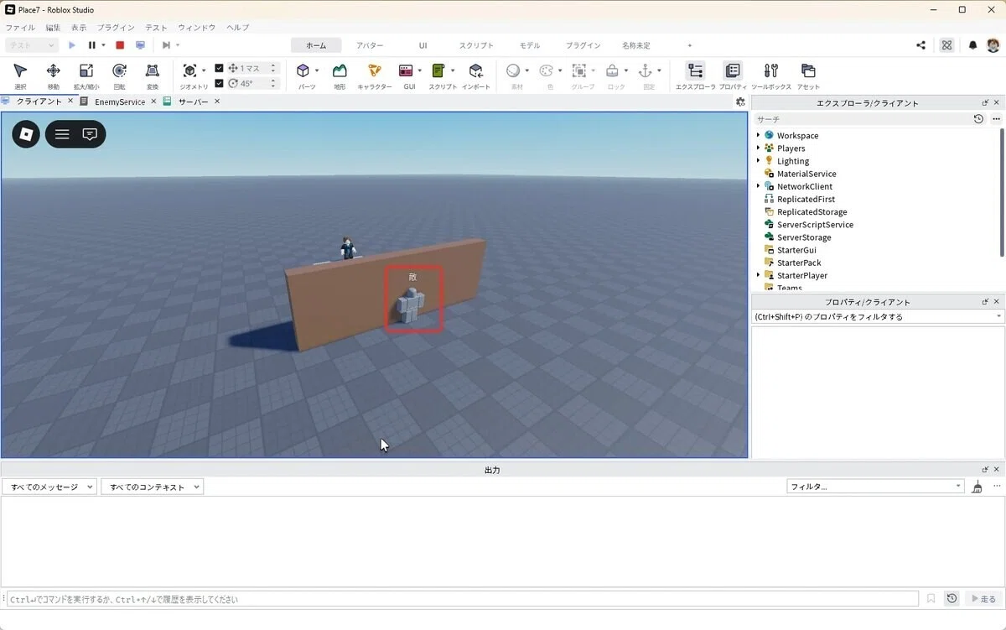Open the すべてのメッセージ dropdown

tap(49, 487)
